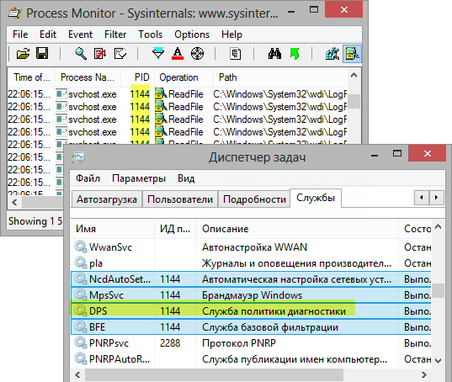This screenshot has width=452, height=382.
Task: Click the Task Manager title bar icon
Action: point(78,157)
